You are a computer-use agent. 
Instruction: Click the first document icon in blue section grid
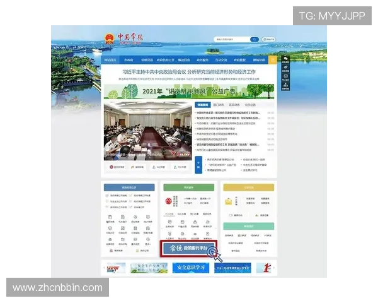(110, 217)
